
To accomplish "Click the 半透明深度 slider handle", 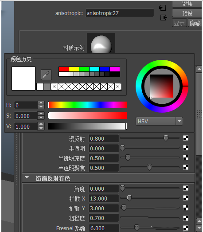I will tap(128, 157).
